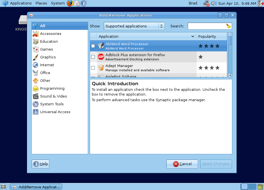Click the Adblock Plus ABP icon
This screenshot has width=264, height=190.
click(x=101, y=57)
